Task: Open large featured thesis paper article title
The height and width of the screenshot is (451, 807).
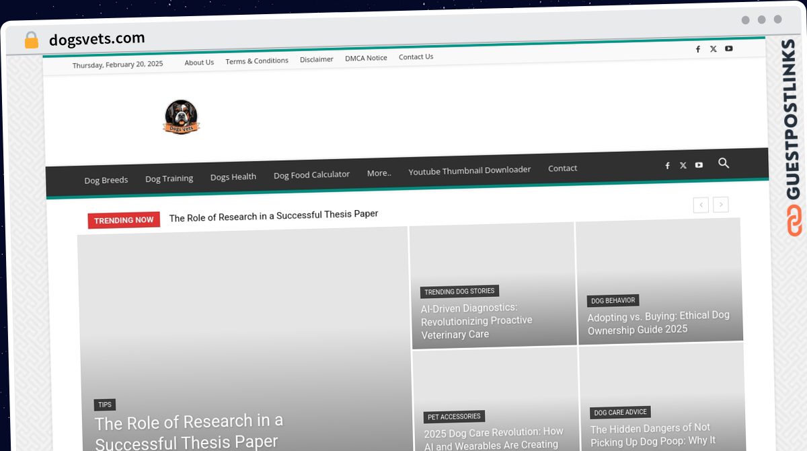Action: (188, 431)
